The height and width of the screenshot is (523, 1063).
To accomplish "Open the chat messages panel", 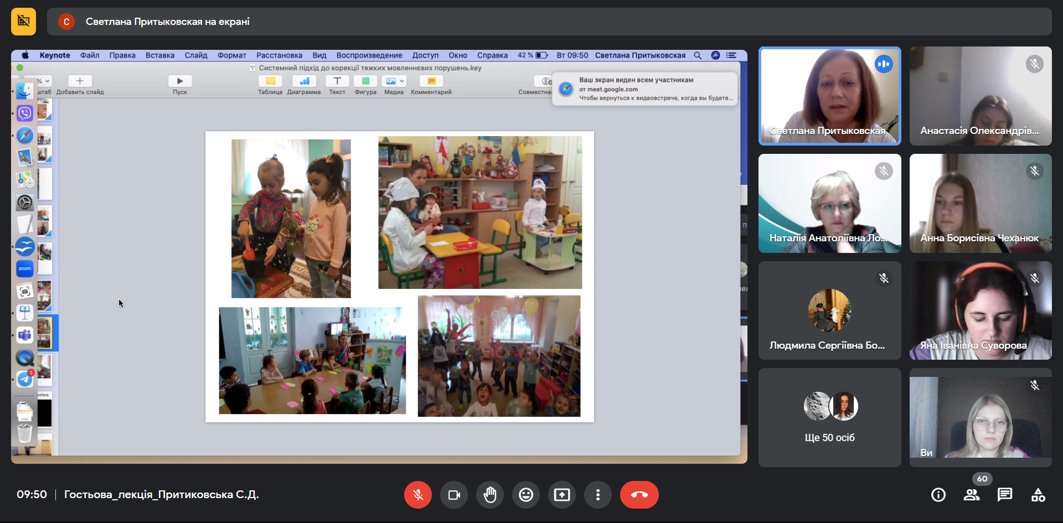I will [x=1005, y=495].
